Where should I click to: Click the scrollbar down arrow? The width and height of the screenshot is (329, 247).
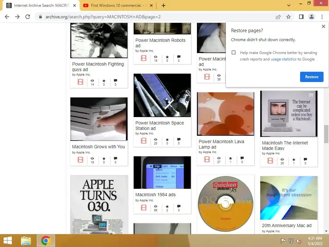point(326,232)
